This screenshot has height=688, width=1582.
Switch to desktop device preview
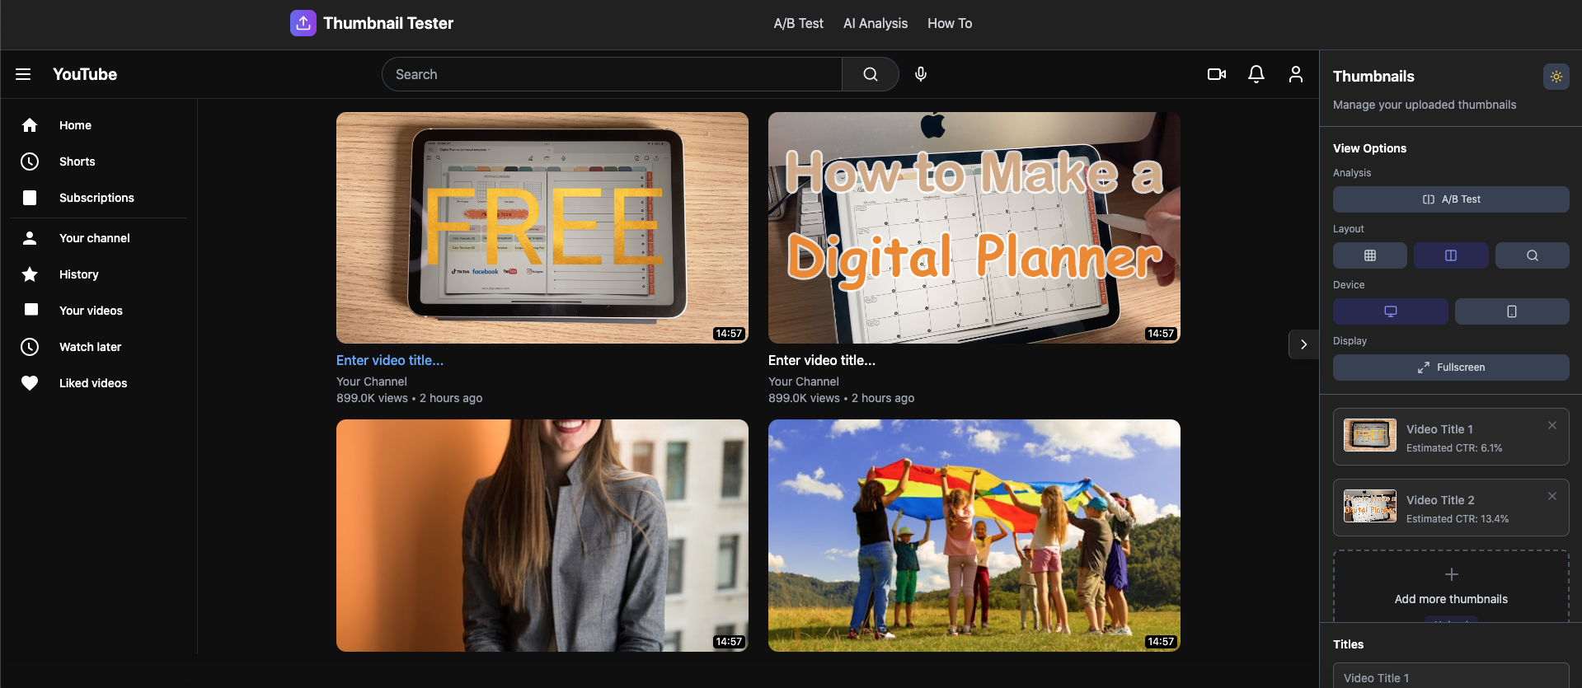pos(1391,311)
